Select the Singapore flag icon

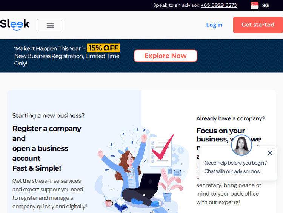click(x=254, y=5)
